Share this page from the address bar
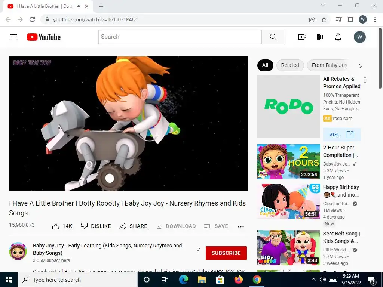383x287 pixels. coord(312,19)
